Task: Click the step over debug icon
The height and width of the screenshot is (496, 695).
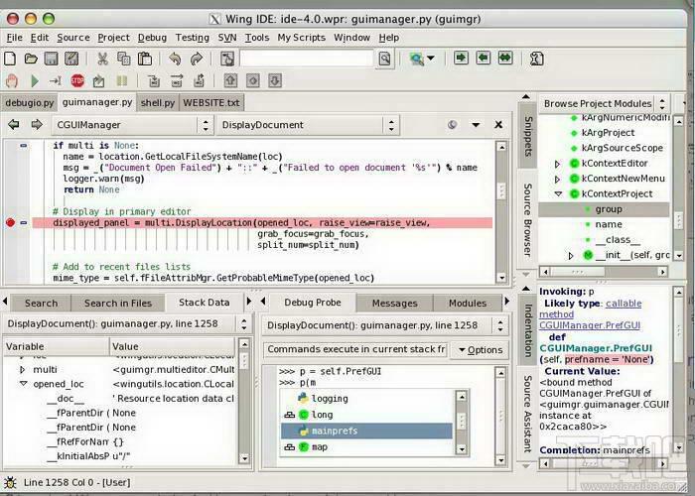Action: coord(177,80)
